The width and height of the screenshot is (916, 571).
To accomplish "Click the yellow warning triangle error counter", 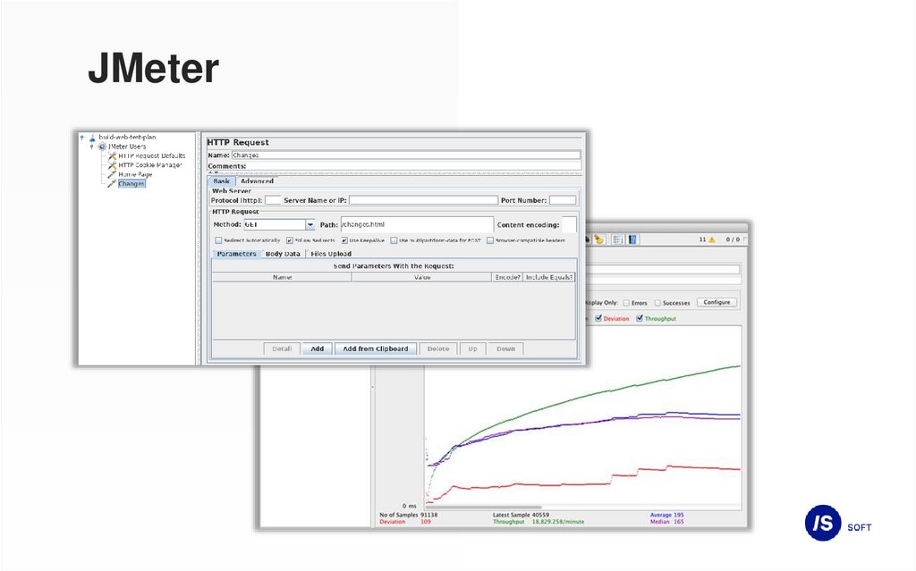I will pos(712,240).
